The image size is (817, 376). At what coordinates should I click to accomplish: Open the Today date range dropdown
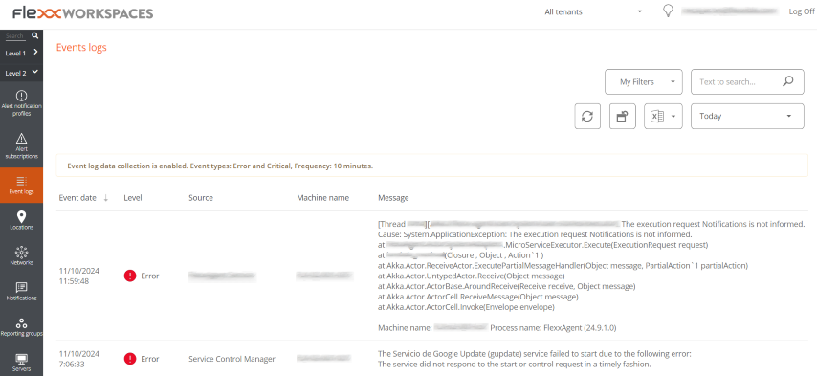tap(747, 116)
